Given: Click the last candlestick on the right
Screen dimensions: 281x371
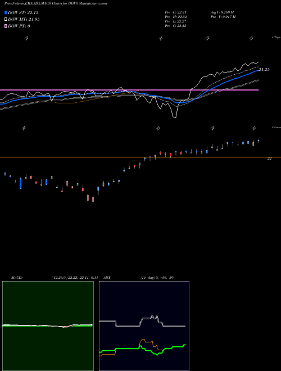Looking at the screenshot, I should [x=259, y=141].
